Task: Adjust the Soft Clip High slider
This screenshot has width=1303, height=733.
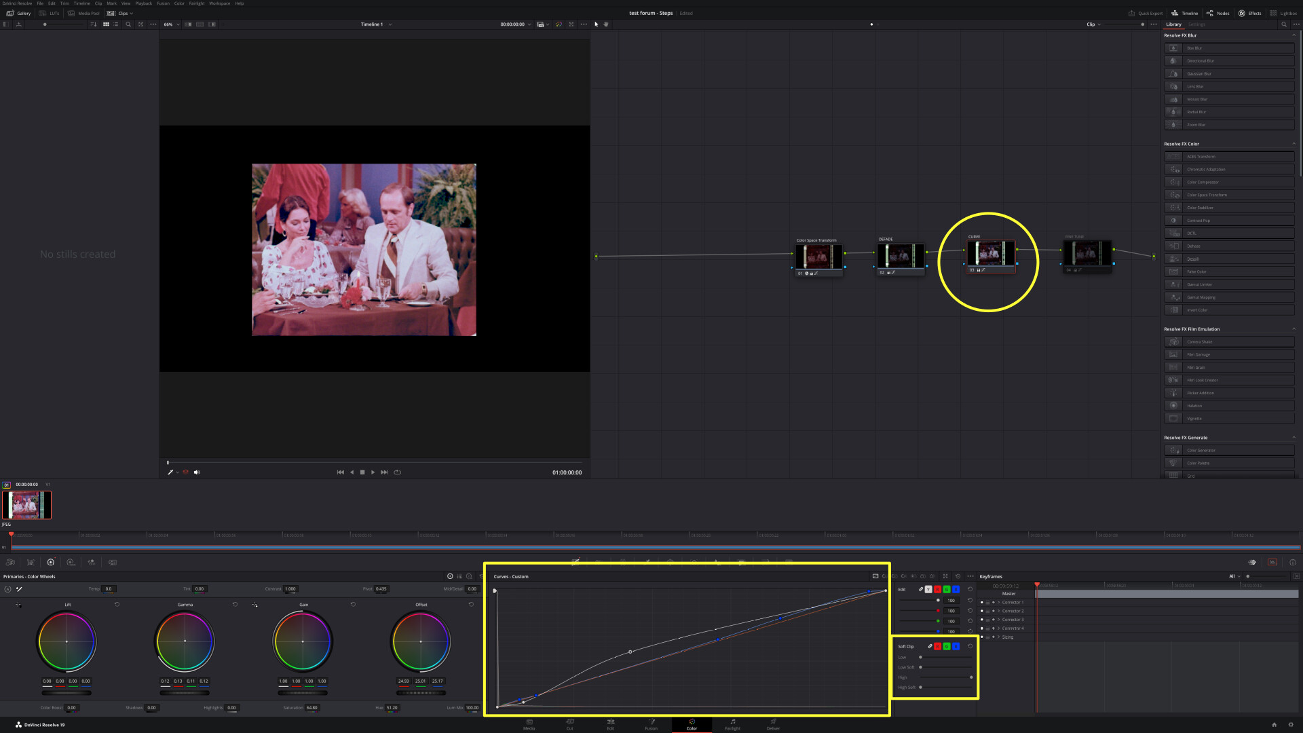Action: click(x=970, y=677)
